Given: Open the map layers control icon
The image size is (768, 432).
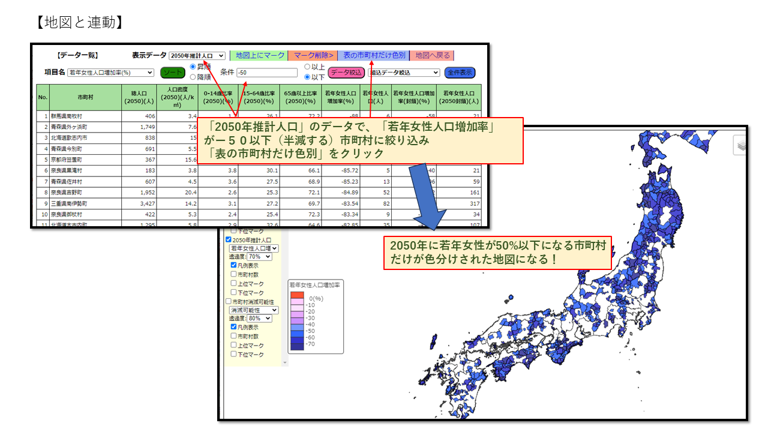Looking at the screenshot, I should pos(742,145).
